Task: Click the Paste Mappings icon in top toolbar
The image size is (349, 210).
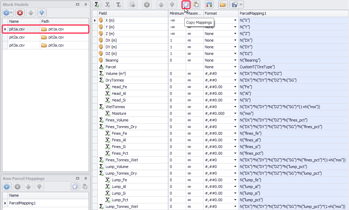Action: click(x=196, y=5)
